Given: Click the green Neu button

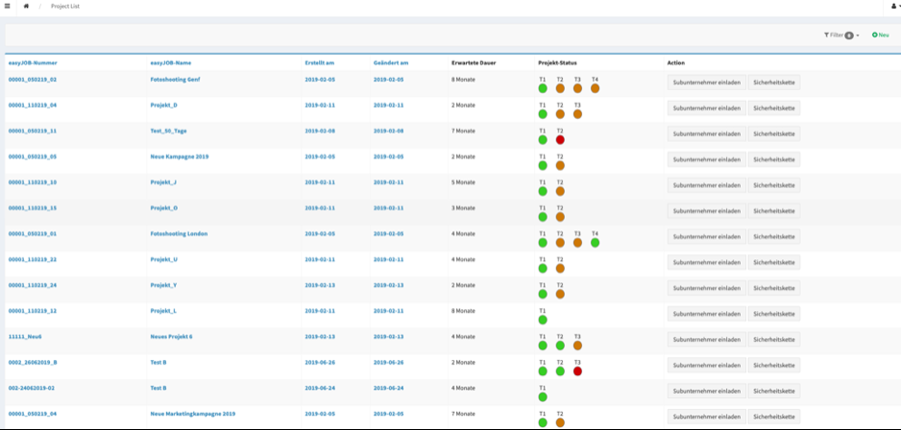Looking at the screenshot, I should 881,35.
